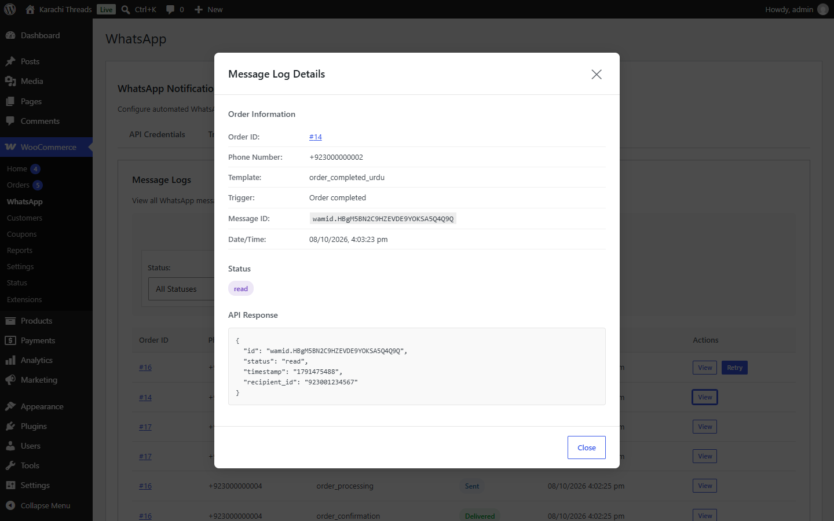Click the admin avatar icon
Screen dimensions: 834x521
(822, 9)
